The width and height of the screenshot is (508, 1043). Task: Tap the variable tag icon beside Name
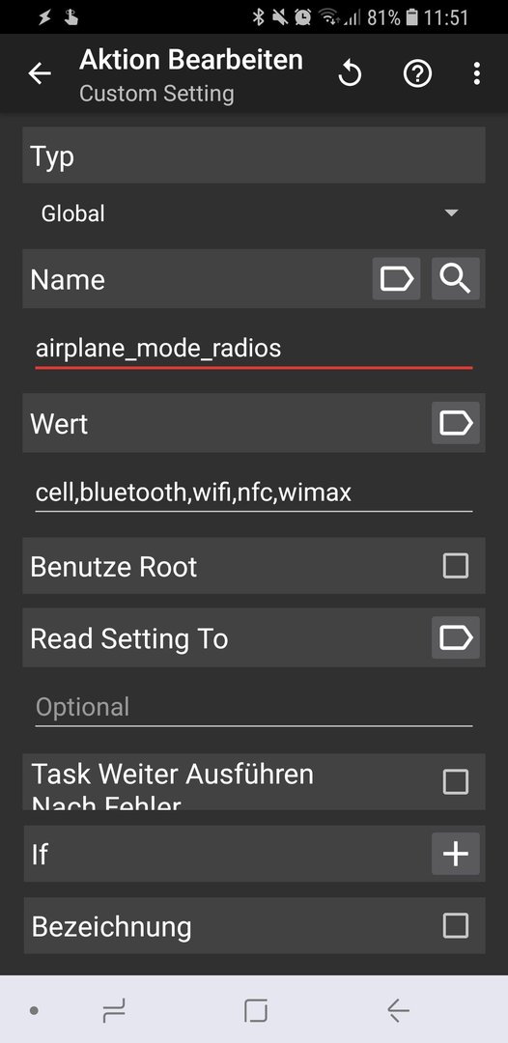pos(396,279)
